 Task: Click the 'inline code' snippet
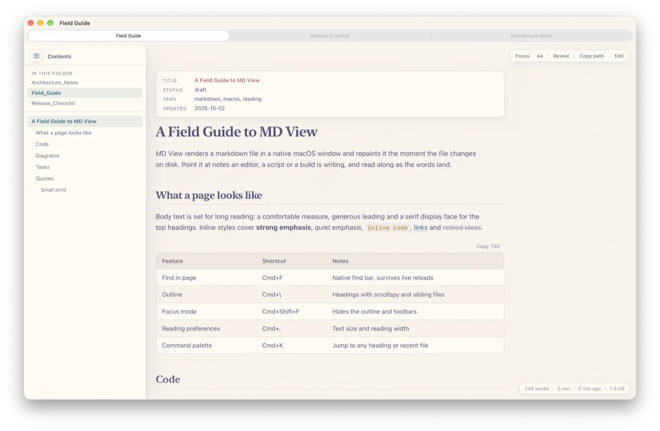(x=387, y=228)
